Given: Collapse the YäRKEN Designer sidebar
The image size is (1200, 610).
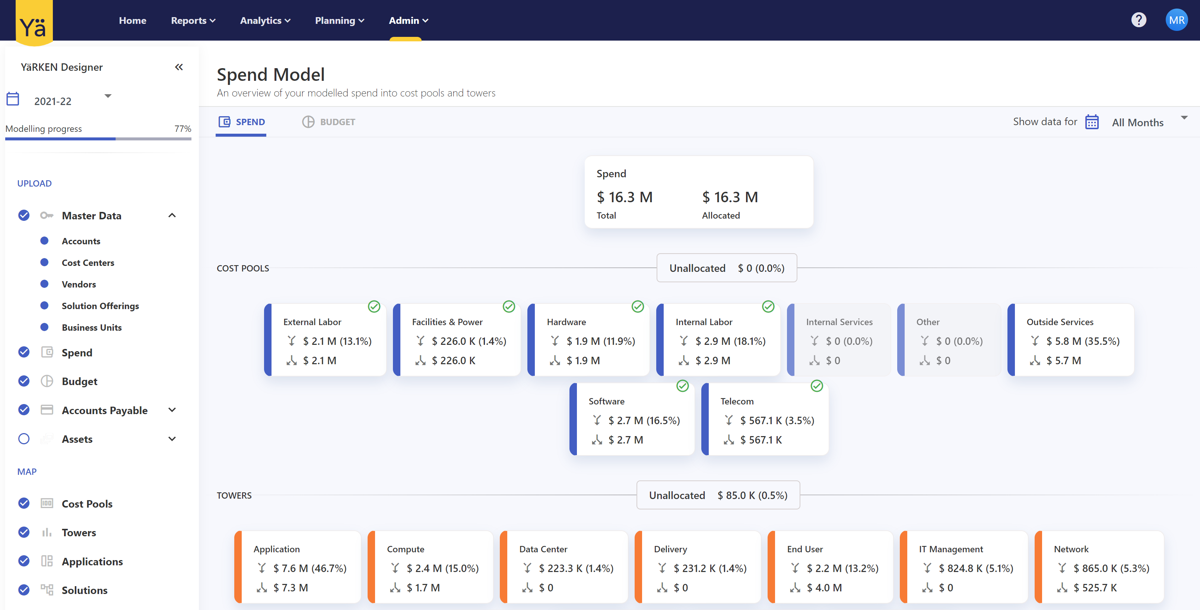Looking at the screenshot, I should pyautogui.click(x=179, y=67).
